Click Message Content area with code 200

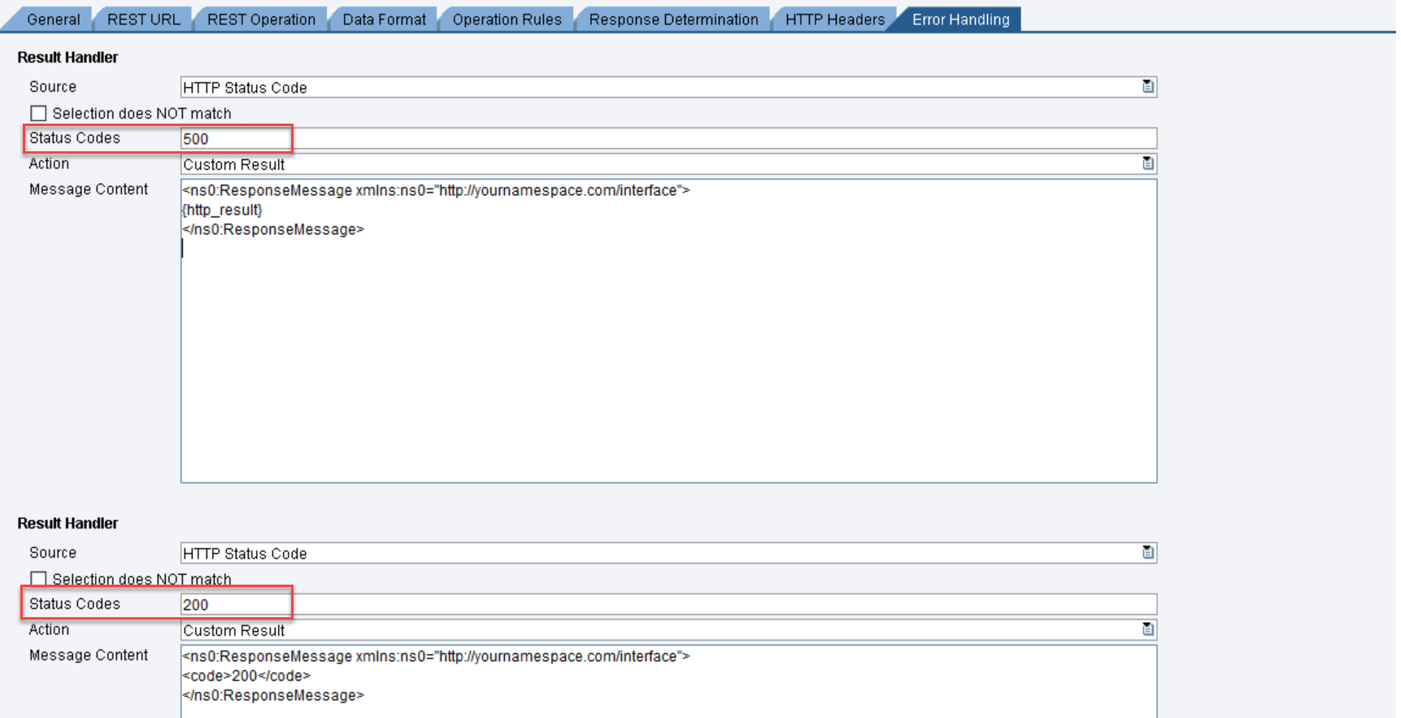(x=668, y=681)
